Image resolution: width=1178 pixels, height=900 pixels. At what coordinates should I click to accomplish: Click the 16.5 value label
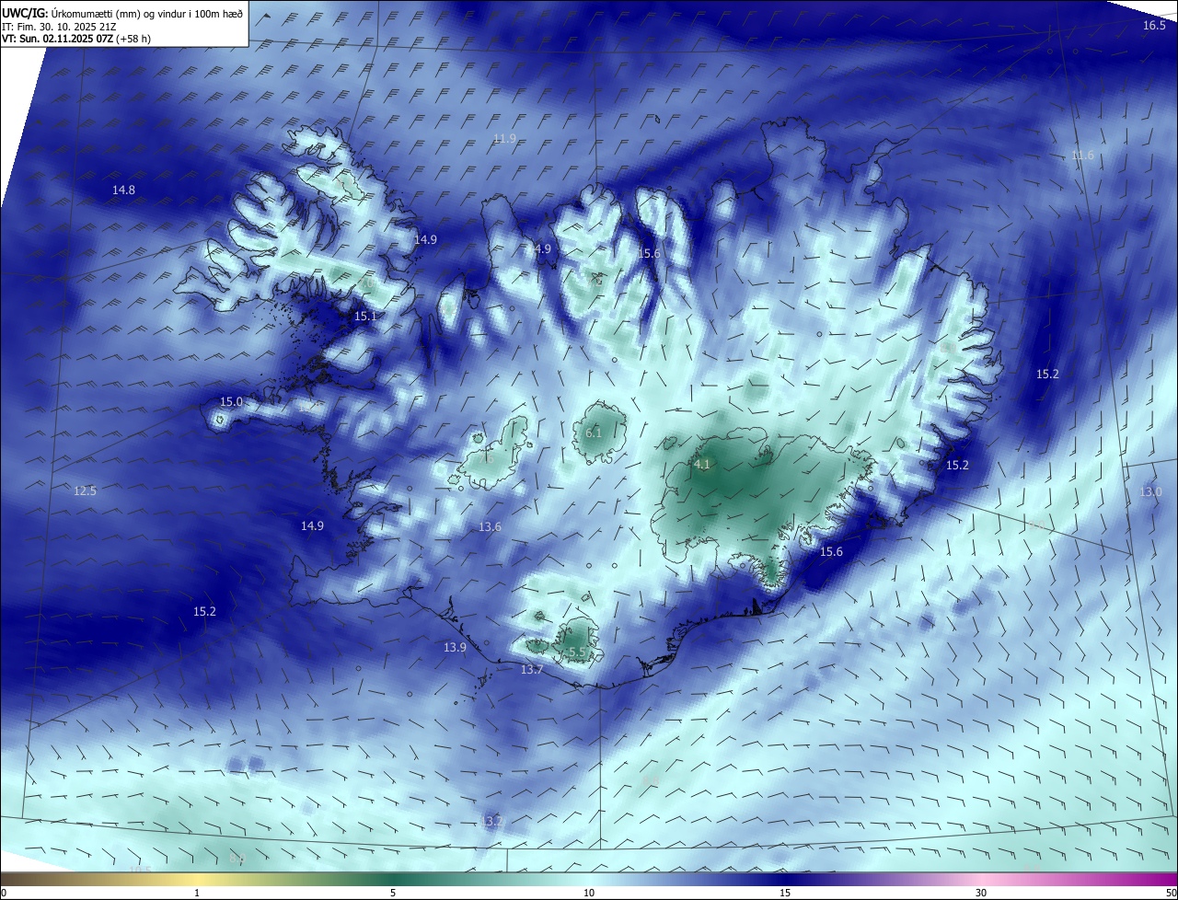point(1154,26)
